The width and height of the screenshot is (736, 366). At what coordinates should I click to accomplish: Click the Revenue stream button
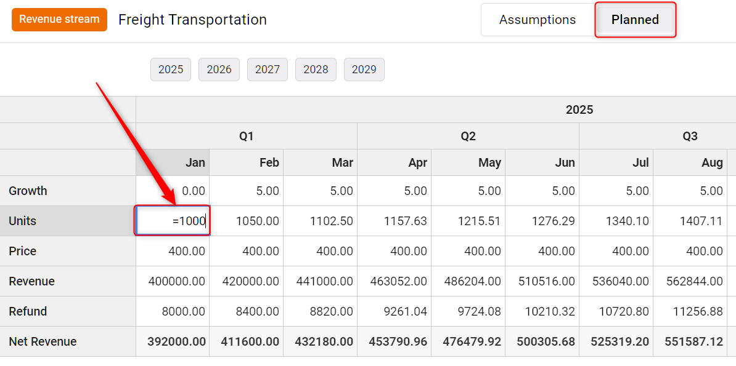tap(59, 20)
